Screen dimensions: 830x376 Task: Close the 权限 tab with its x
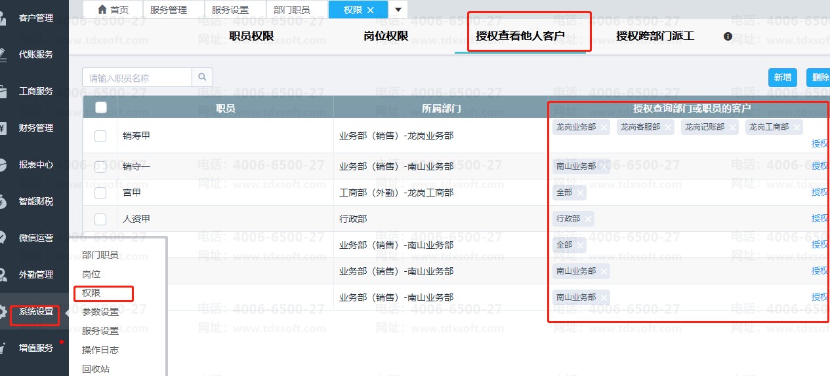(x=371, y=10)
